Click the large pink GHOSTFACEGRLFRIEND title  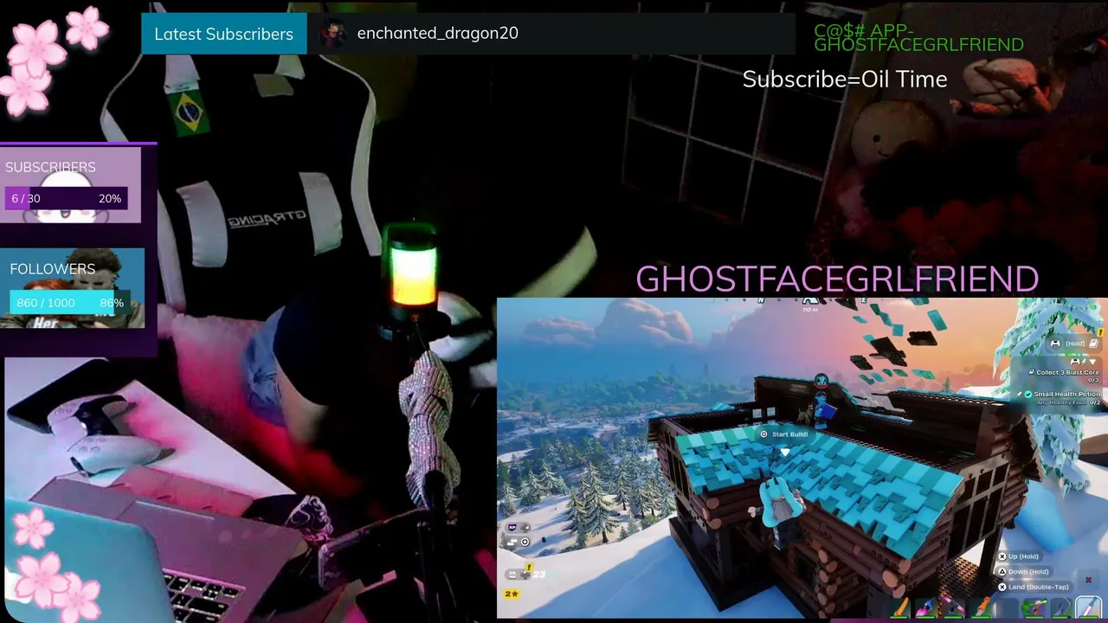point(837,279)
